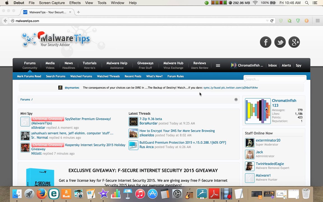This screenshot has width=323, height=202.
Task: Click BoraMurdar's avatar beside 7-Zip thread
Action: (x=133, y=121)
